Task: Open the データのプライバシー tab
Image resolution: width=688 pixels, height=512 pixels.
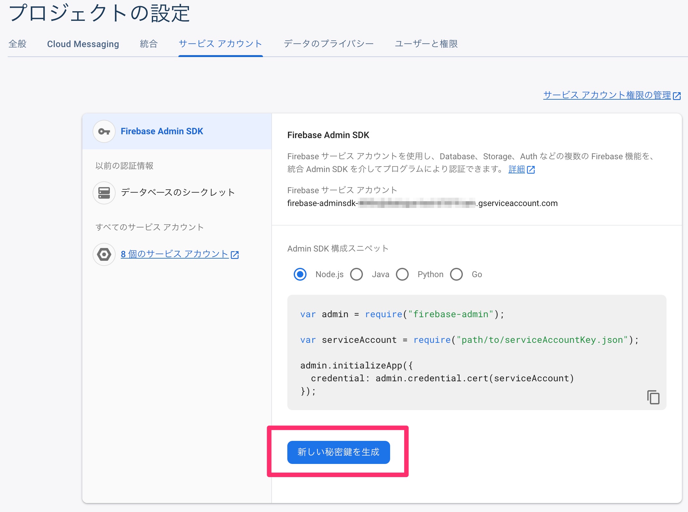Action: coord(329,44)
